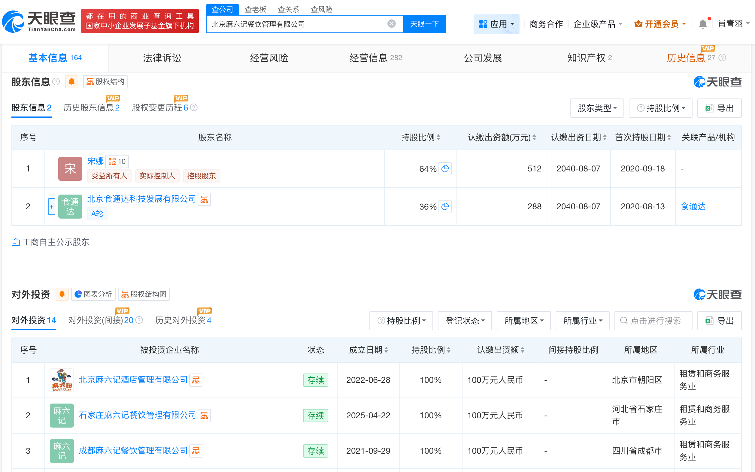Open the 所属地区 filter dropdown
Viewport: 755px width, 472px height.
click(523, 320)
